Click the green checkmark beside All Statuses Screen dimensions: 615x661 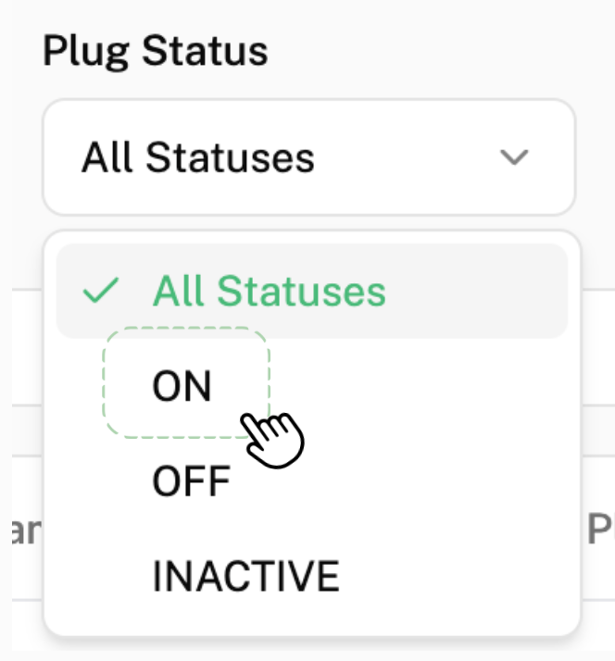pos(101,292)
